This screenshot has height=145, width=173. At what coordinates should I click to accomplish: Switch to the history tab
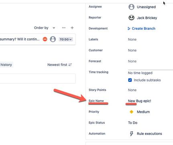6,65
